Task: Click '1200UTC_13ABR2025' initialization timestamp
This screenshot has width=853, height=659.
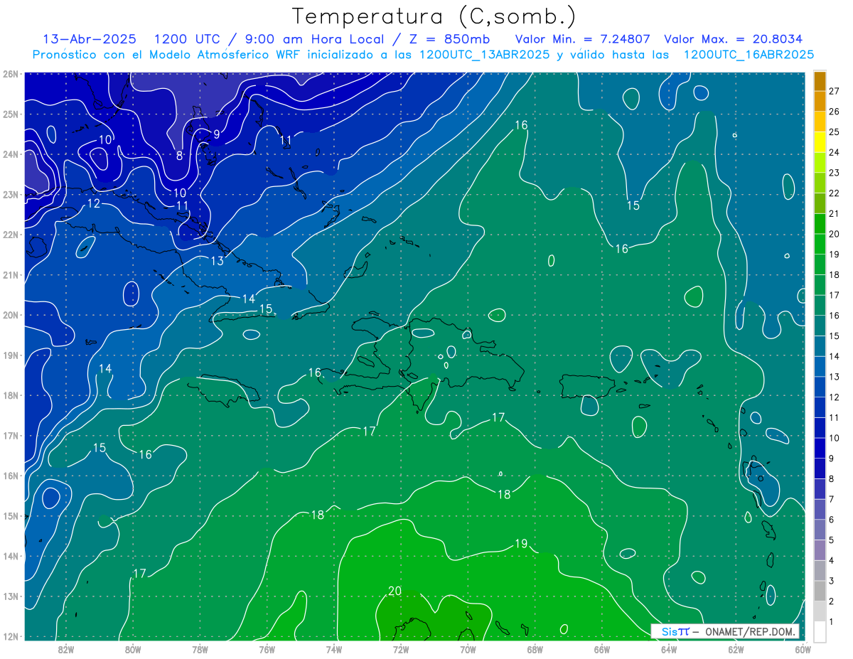Action: point(485,55)
